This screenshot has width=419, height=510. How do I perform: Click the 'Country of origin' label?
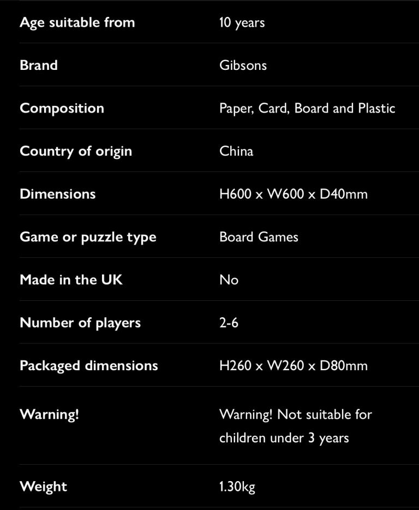(x=76, y=151)
